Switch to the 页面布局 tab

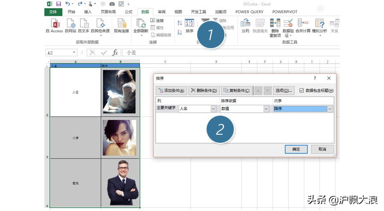point(108,12)
